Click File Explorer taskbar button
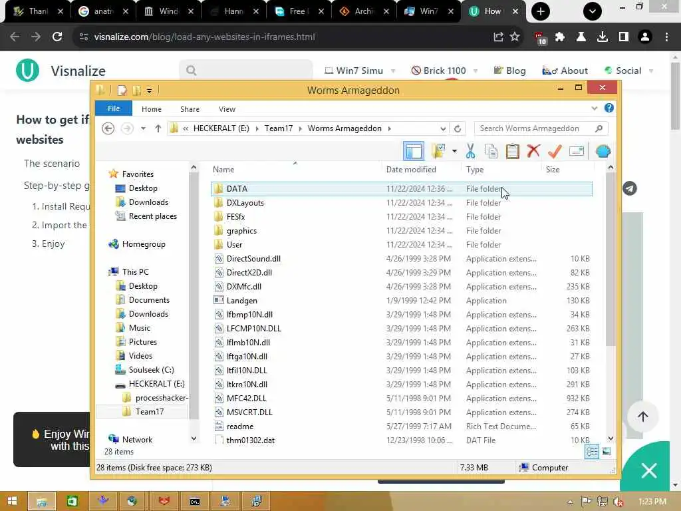 coord(42,502)
